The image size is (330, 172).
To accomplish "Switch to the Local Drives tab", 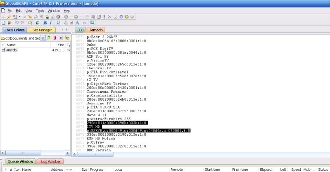I will 14,30.
